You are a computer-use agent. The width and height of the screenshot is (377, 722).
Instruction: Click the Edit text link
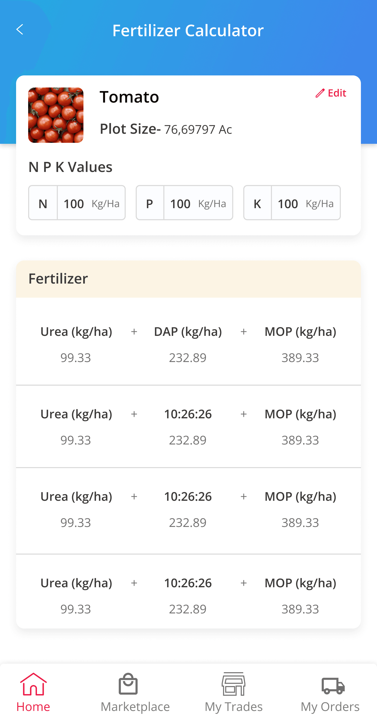pos(337,93)
